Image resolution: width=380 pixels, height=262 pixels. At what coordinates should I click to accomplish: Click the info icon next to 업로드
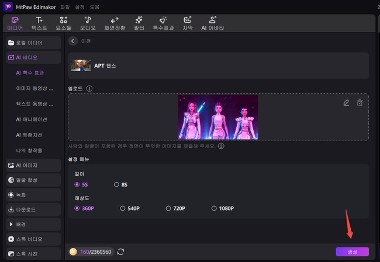click(x=89, y=89)
